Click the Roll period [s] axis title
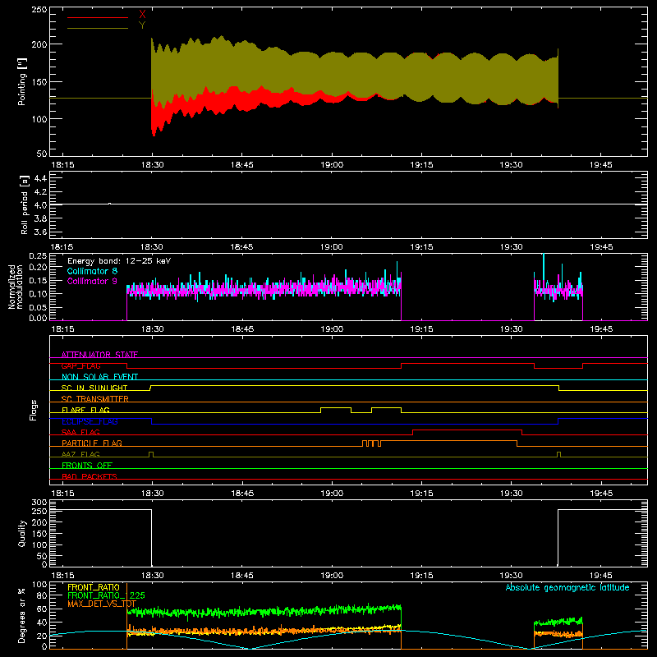The image size is (657, 657). (24, 204)
